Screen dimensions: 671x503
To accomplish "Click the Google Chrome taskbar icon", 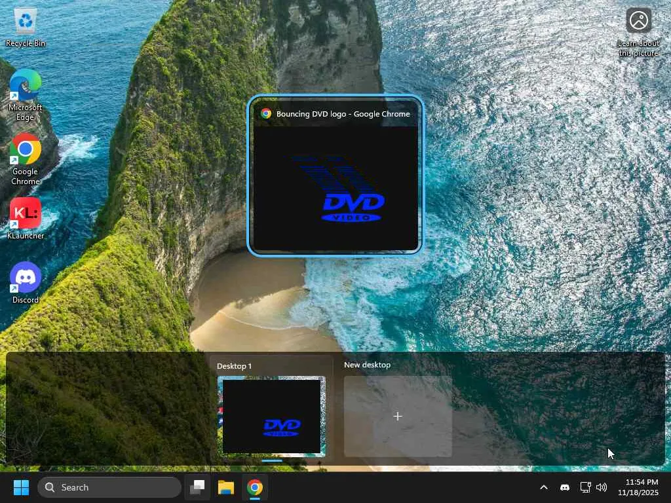I will click(255, 487).
